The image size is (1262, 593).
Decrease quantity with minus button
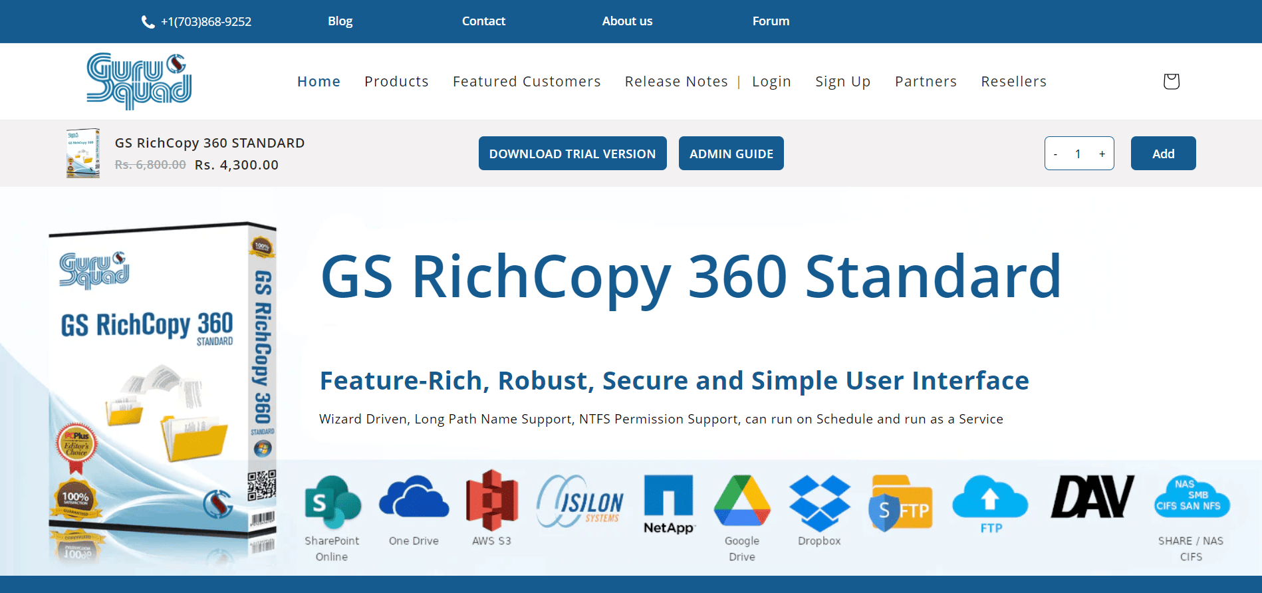click(x=1055, y=154)
